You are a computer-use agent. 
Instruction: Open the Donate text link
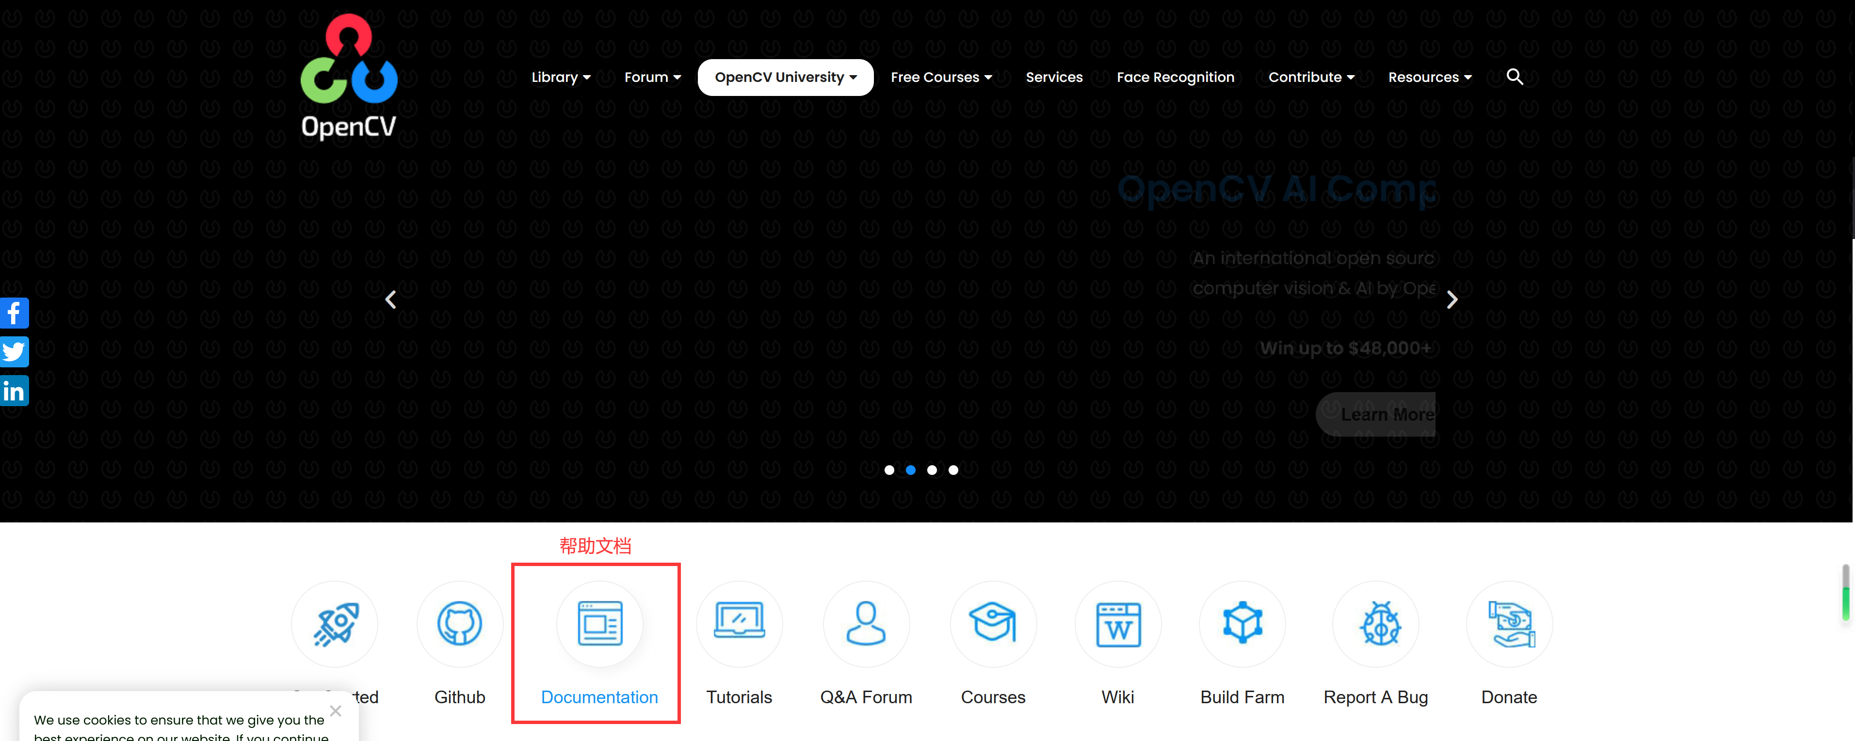(1509, 696)
